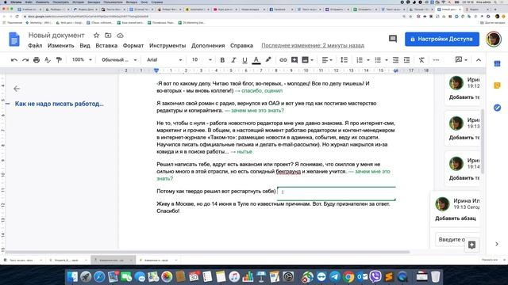This screenshot has height=285, width=508.
Task: Open the Изменить menu
Action: 60,46
